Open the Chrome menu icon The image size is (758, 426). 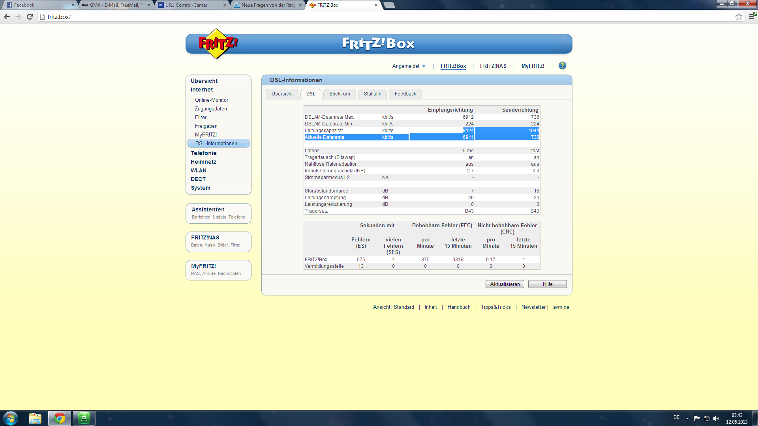coord(752,17)
